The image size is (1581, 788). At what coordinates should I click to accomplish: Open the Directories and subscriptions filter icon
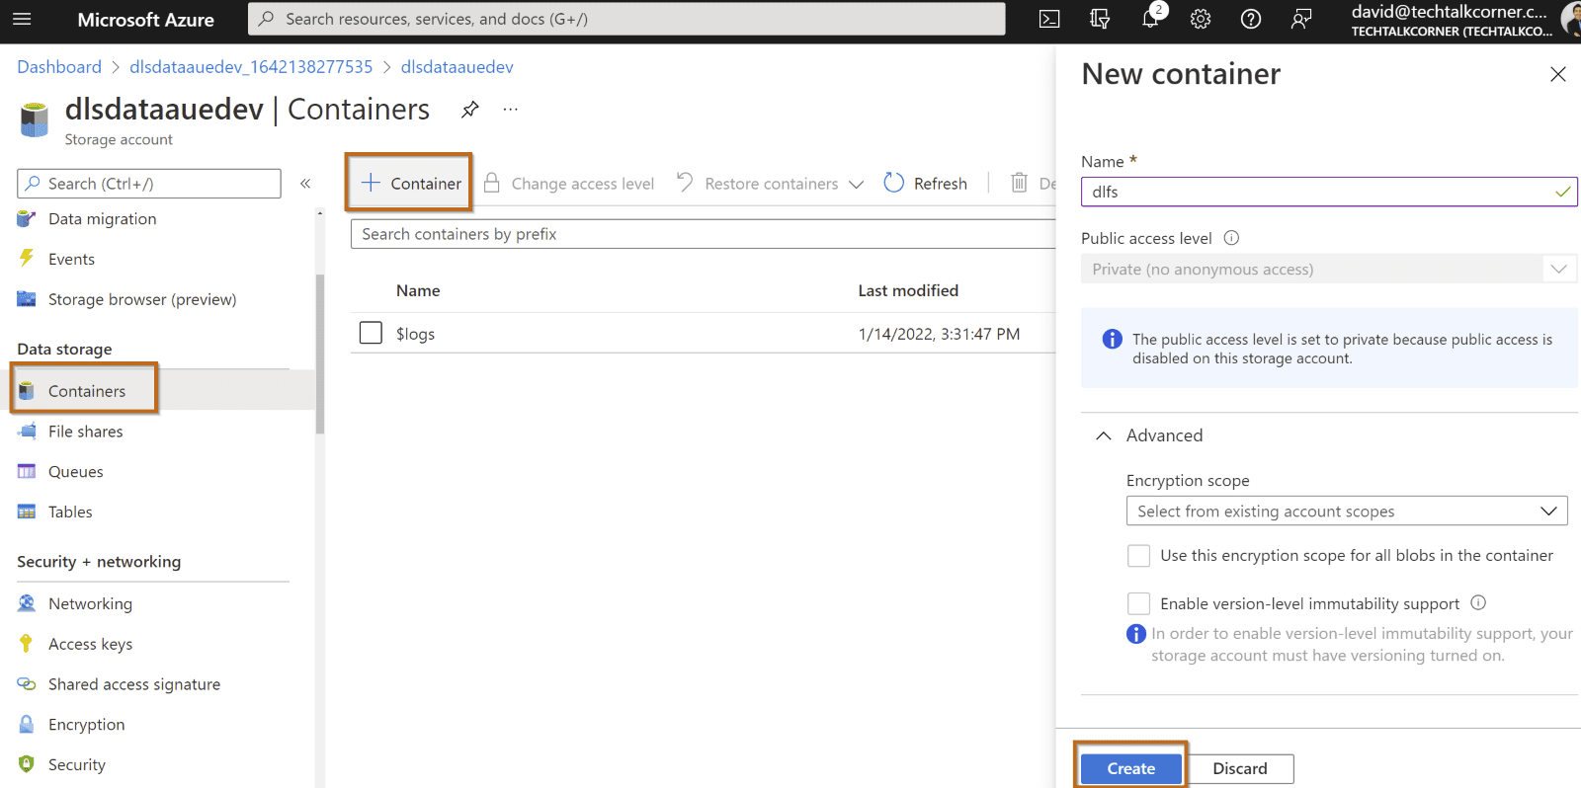[1100, 19]
